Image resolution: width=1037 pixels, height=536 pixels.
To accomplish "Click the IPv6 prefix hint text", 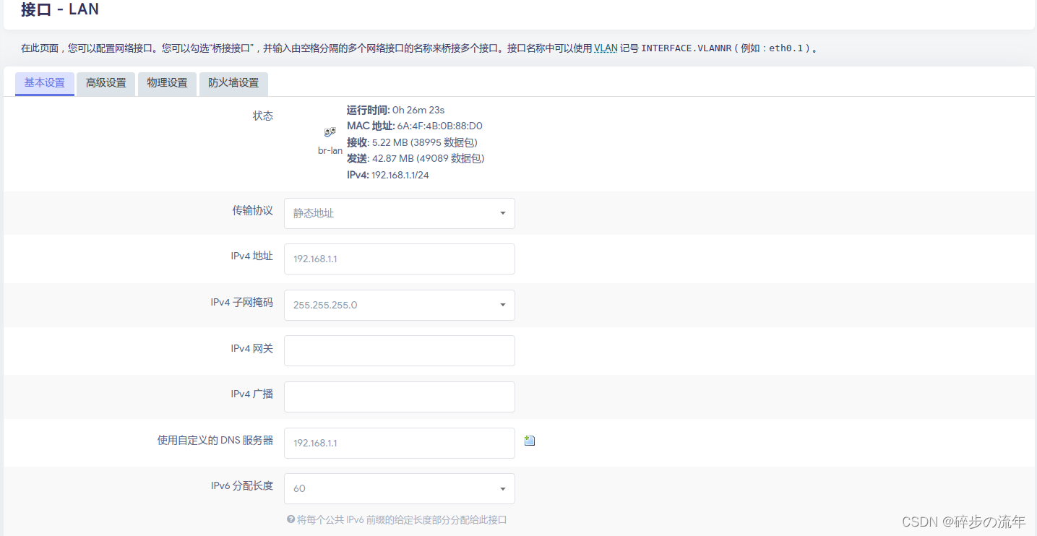I will click(402, 519).
